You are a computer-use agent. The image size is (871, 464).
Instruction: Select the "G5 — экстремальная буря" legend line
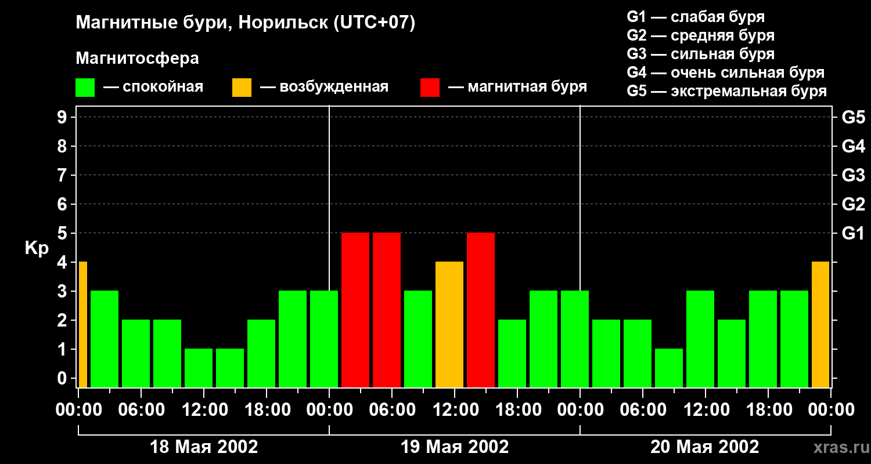(727, 91)
